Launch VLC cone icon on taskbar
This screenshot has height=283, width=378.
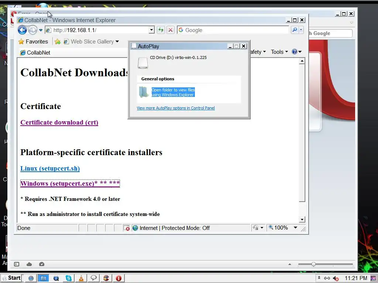click(81, 278)
